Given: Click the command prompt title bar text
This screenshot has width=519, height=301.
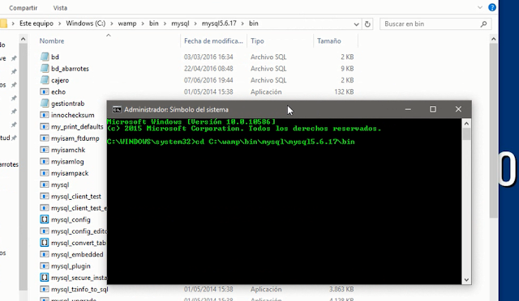Looking at the screenshot, I should 176,109.
